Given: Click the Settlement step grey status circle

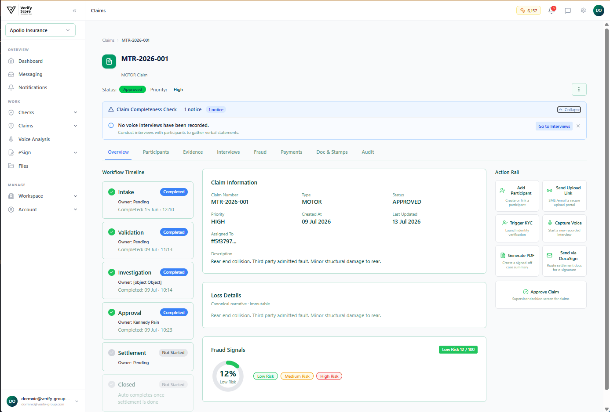Looking at the screenshot, I should [112, 353].
